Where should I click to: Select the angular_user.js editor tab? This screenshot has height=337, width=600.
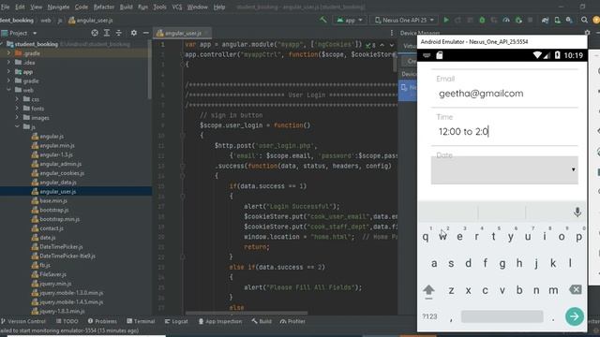click(182, 34)
